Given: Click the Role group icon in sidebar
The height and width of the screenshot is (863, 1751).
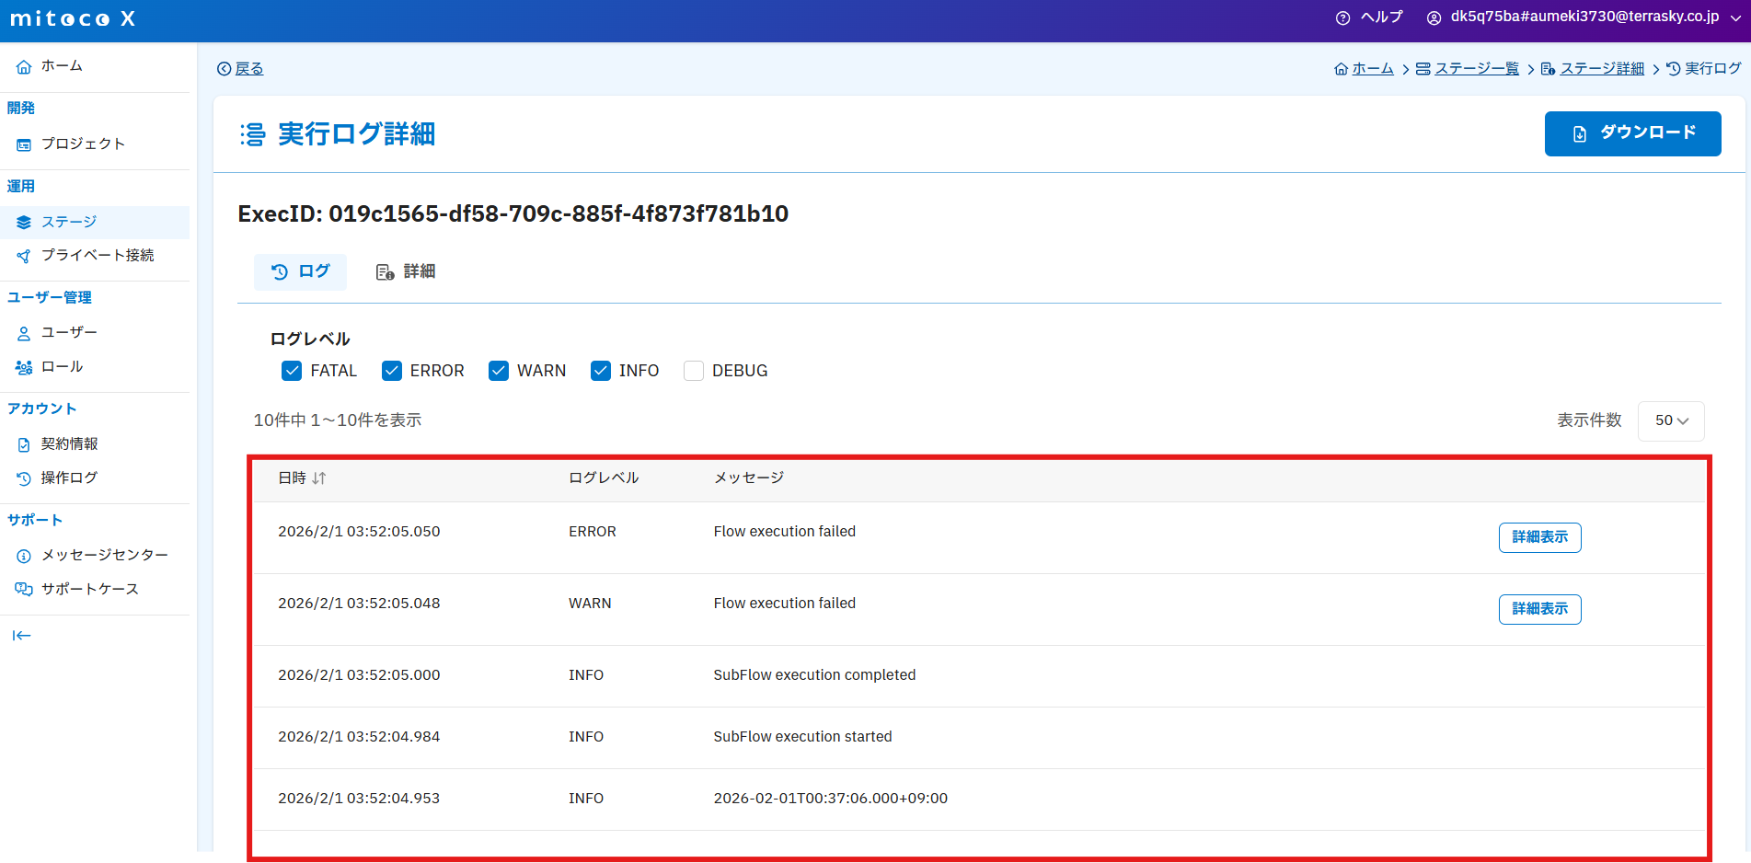Looking at the screenshot, I should pos(24,367).
